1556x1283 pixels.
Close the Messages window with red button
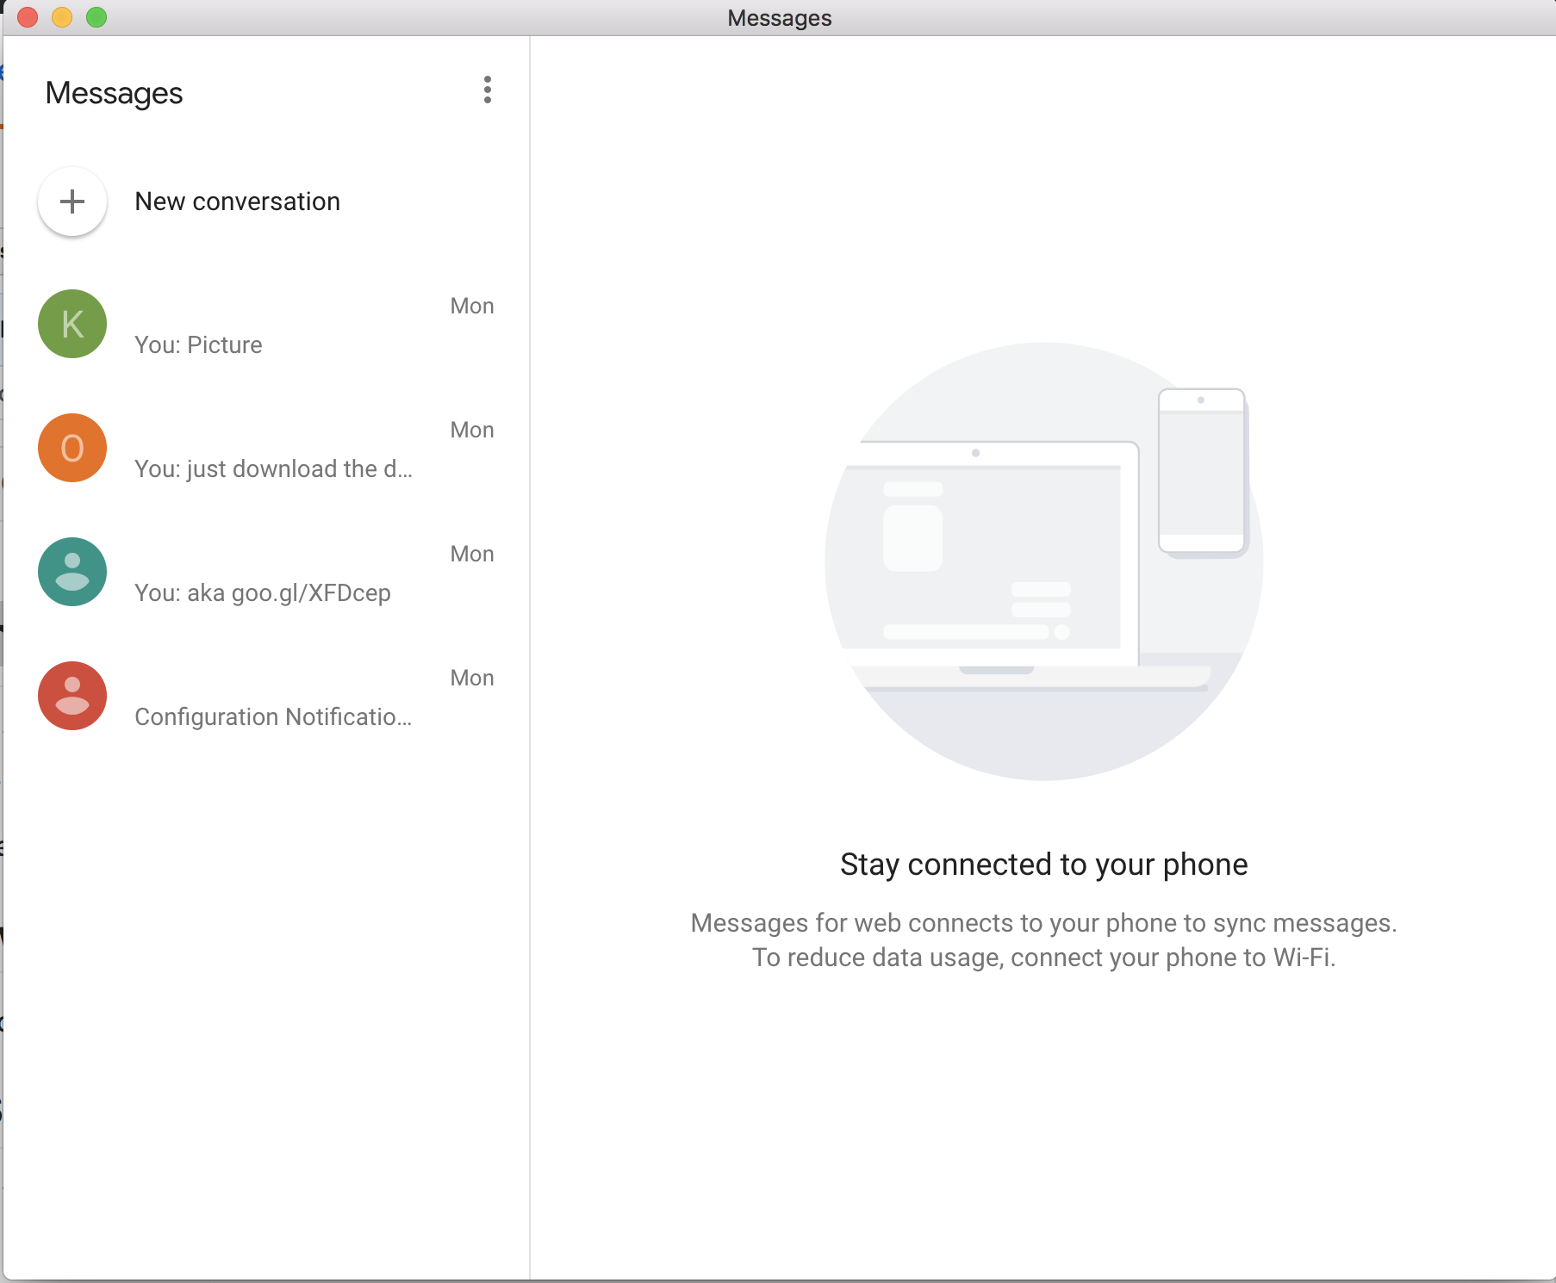(x=28, y=17)
